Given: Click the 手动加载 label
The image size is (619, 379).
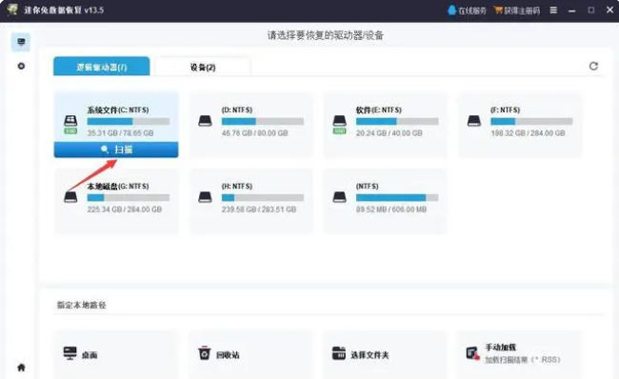Looking at the screenshot, I should (x=501, y=347).
